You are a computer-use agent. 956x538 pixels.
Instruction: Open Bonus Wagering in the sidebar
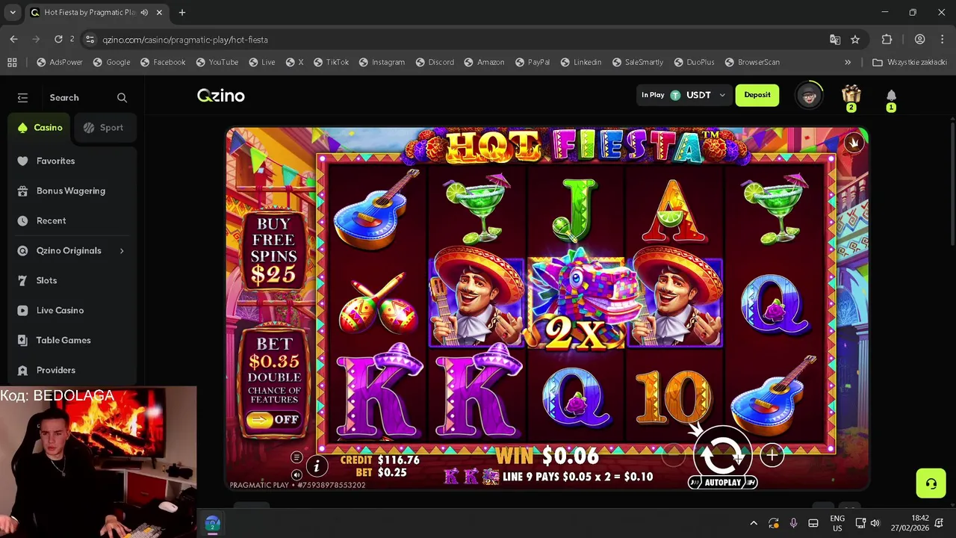coord(71,191)
